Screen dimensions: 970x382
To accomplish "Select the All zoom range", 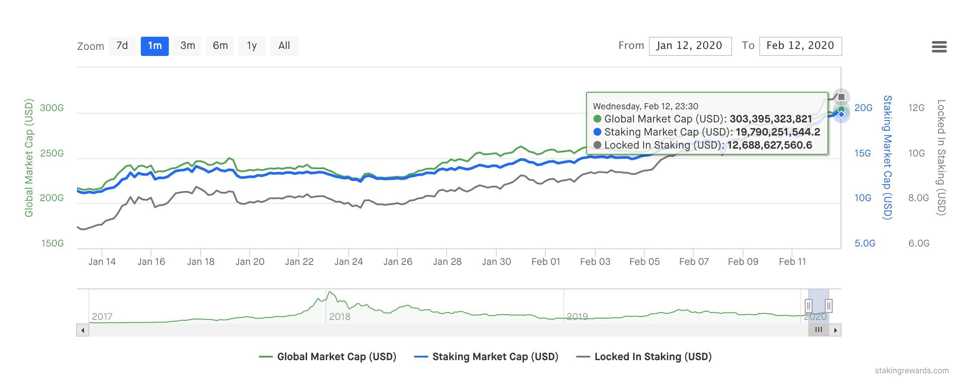I will click(x=284, y=46).
